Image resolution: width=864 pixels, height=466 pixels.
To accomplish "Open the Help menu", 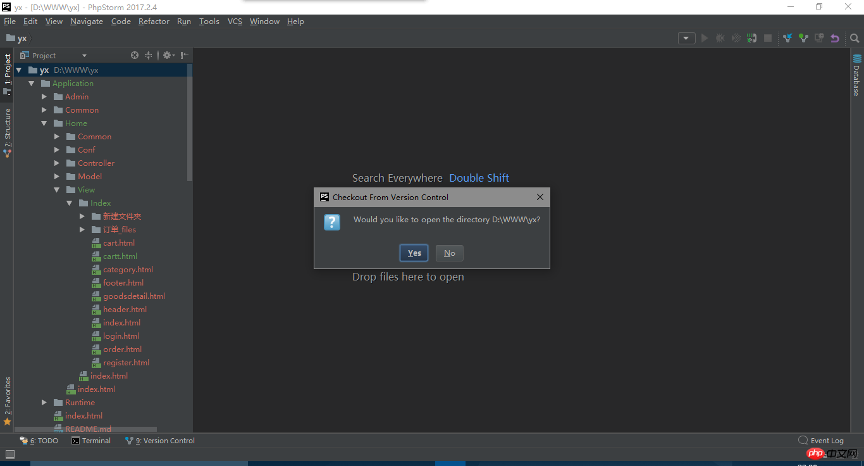I will (295, 21).
